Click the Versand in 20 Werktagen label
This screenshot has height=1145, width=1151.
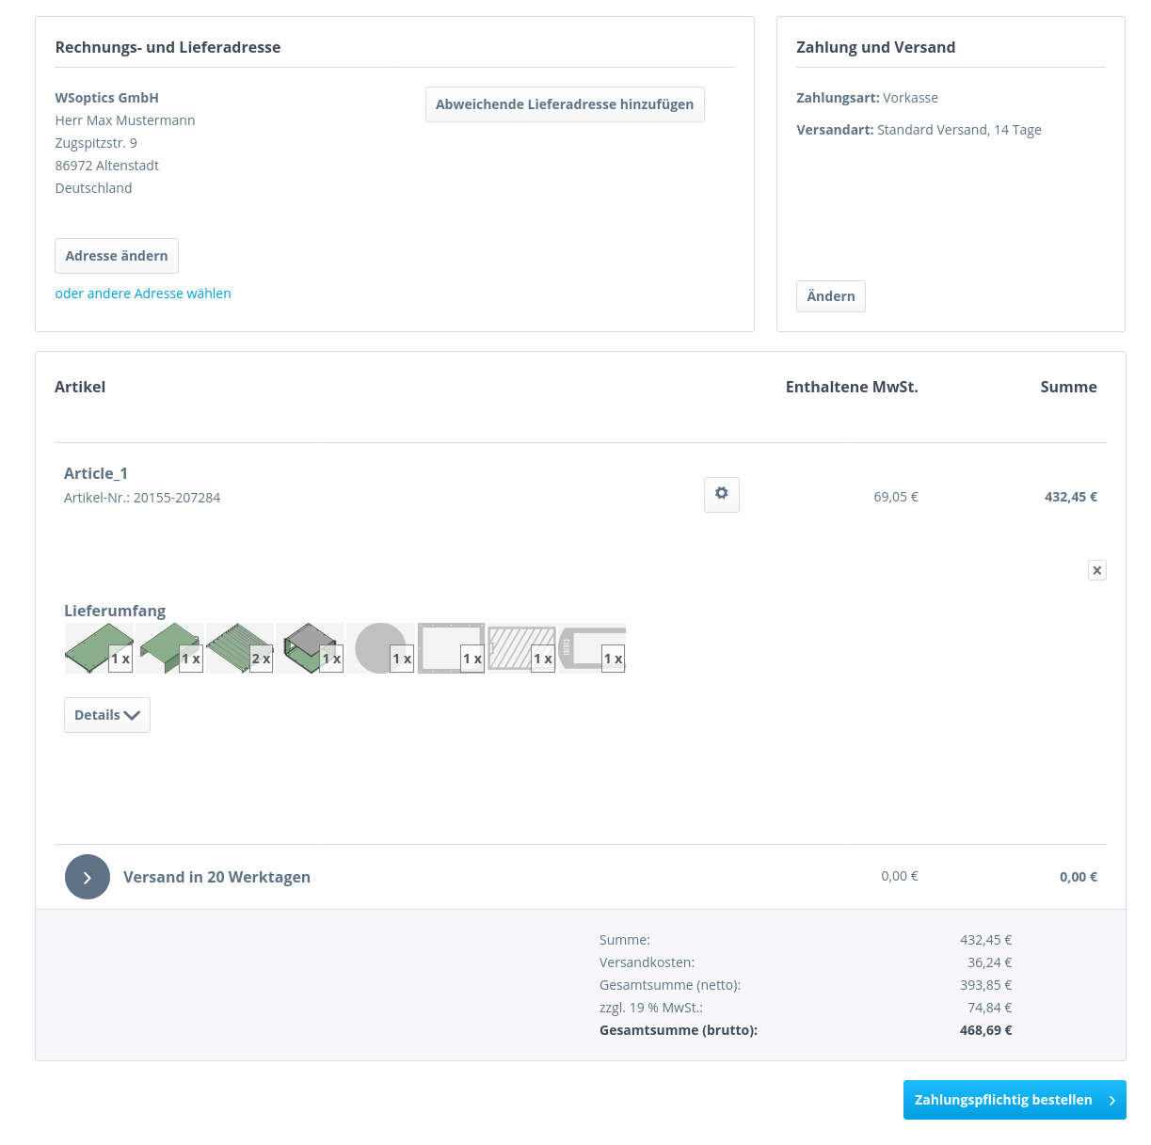[x=216, y=877]
